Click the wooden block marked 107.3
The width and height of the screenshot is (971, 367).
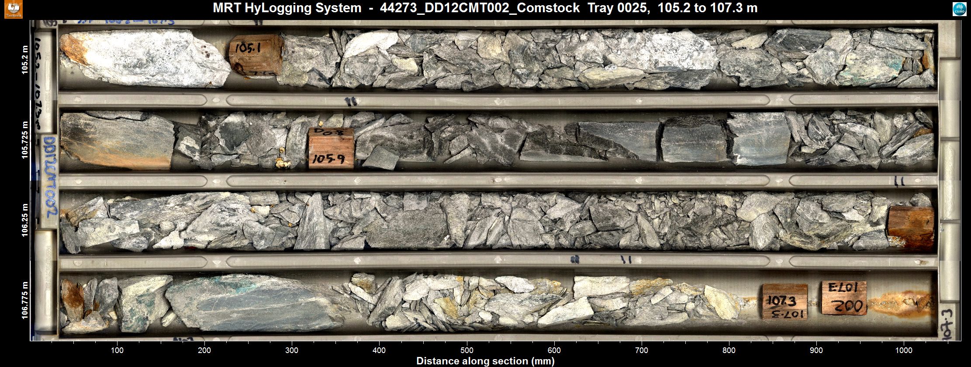click(784, 301)
